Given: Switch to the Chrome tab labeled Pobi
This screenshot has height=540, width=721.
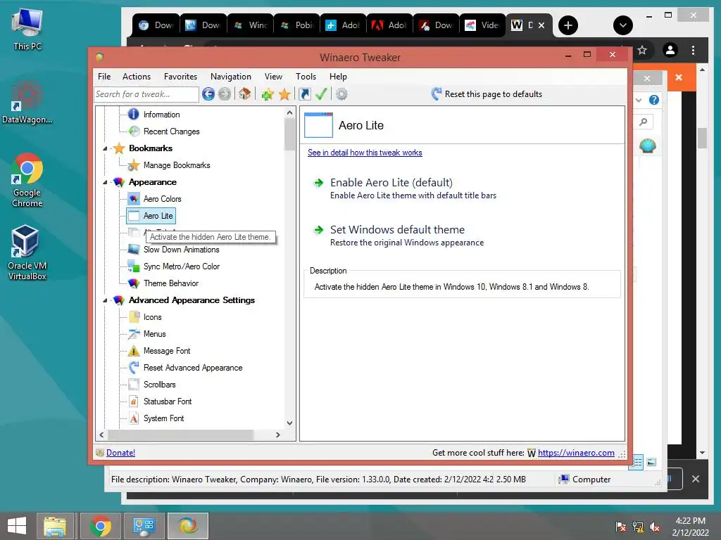Looking at the screenshot, I should pyautogui.click(x=296, y=25).
